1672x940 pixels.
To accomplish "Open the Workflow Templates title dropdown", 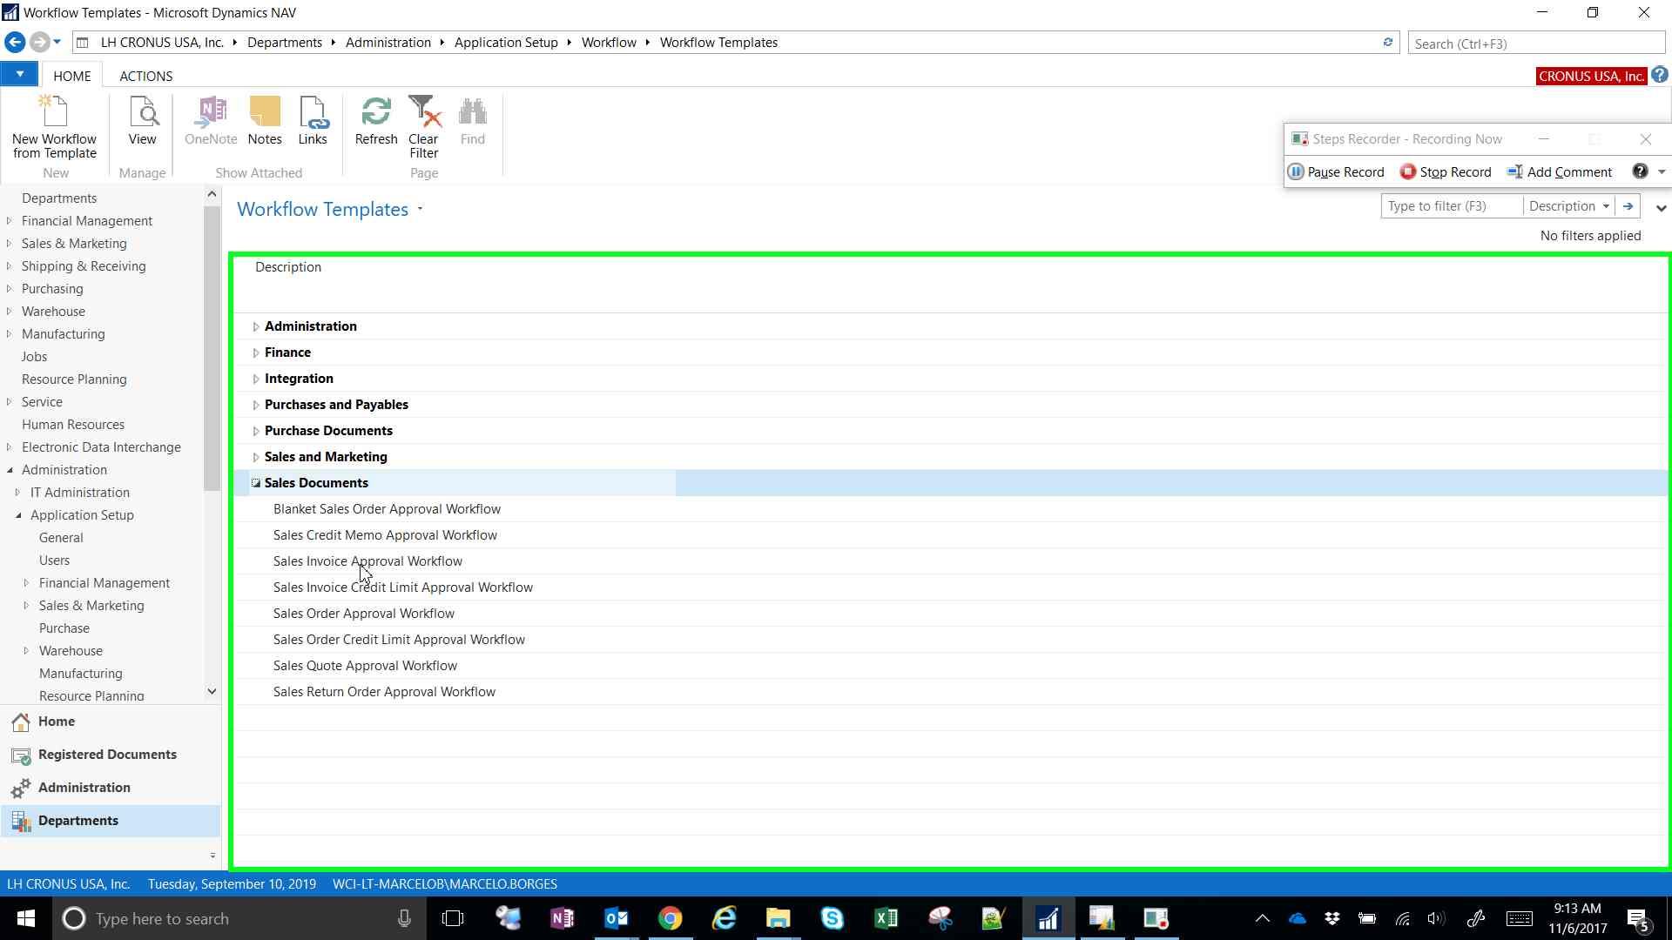I will (x=420, y=209).
